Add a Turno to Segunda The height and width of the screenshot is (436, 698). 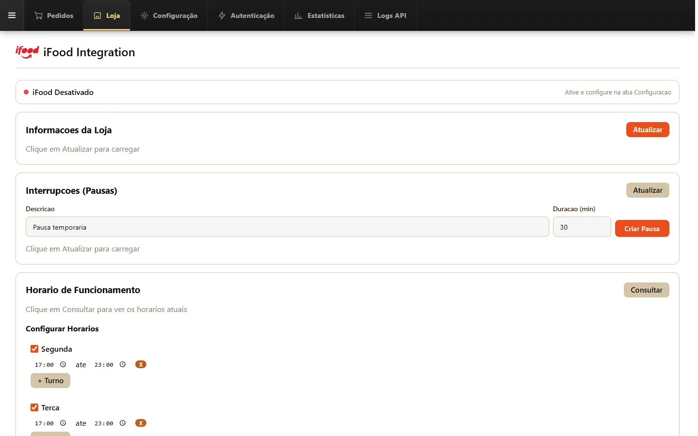(x=50, y=381)
